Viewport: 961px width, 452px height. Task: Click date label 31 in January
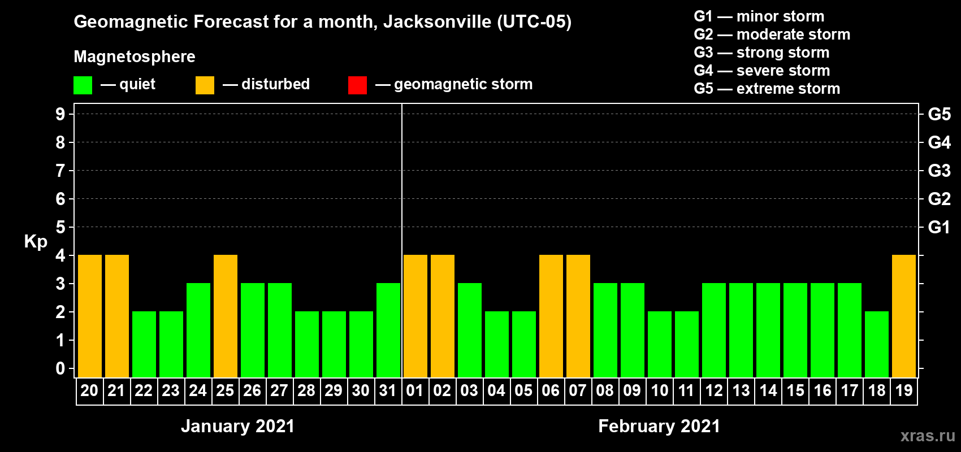tap(388, 391)
